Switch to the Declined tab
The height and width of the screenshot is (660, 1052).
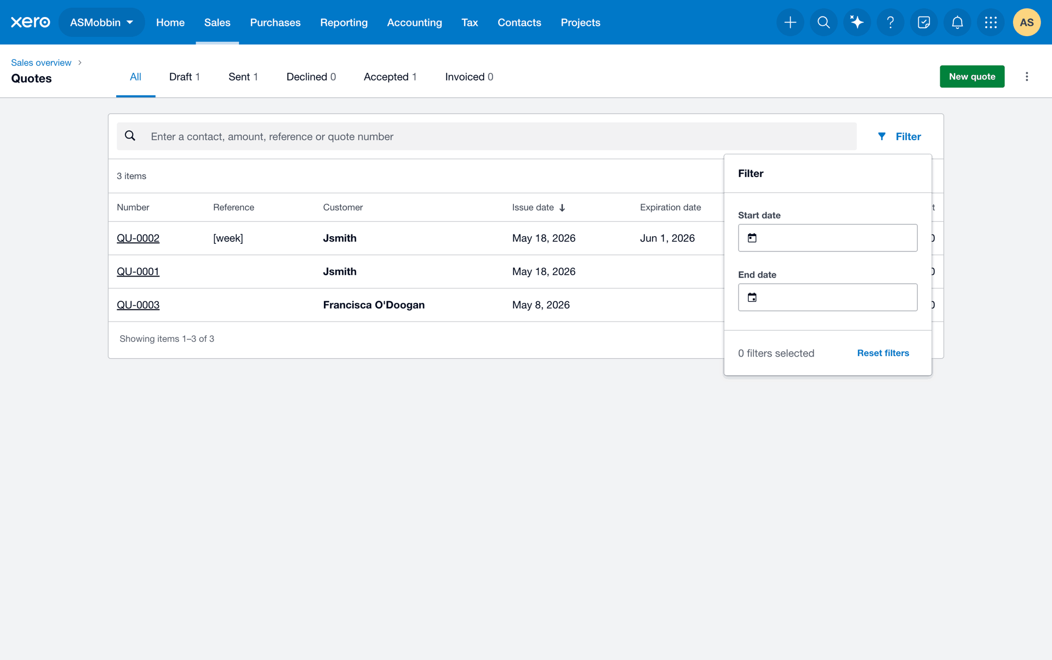tap(311, 77)
